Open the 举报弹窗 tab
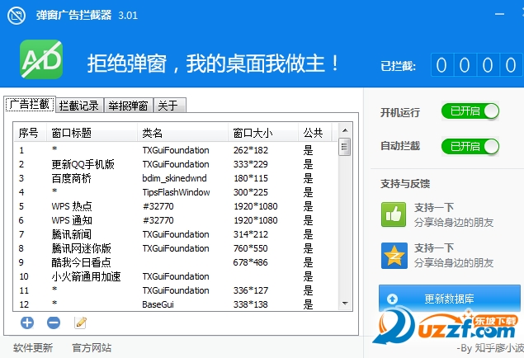Image resolution: width=524 pixels, height=358 pixels. pyautogui.click(x=129, y=106)
